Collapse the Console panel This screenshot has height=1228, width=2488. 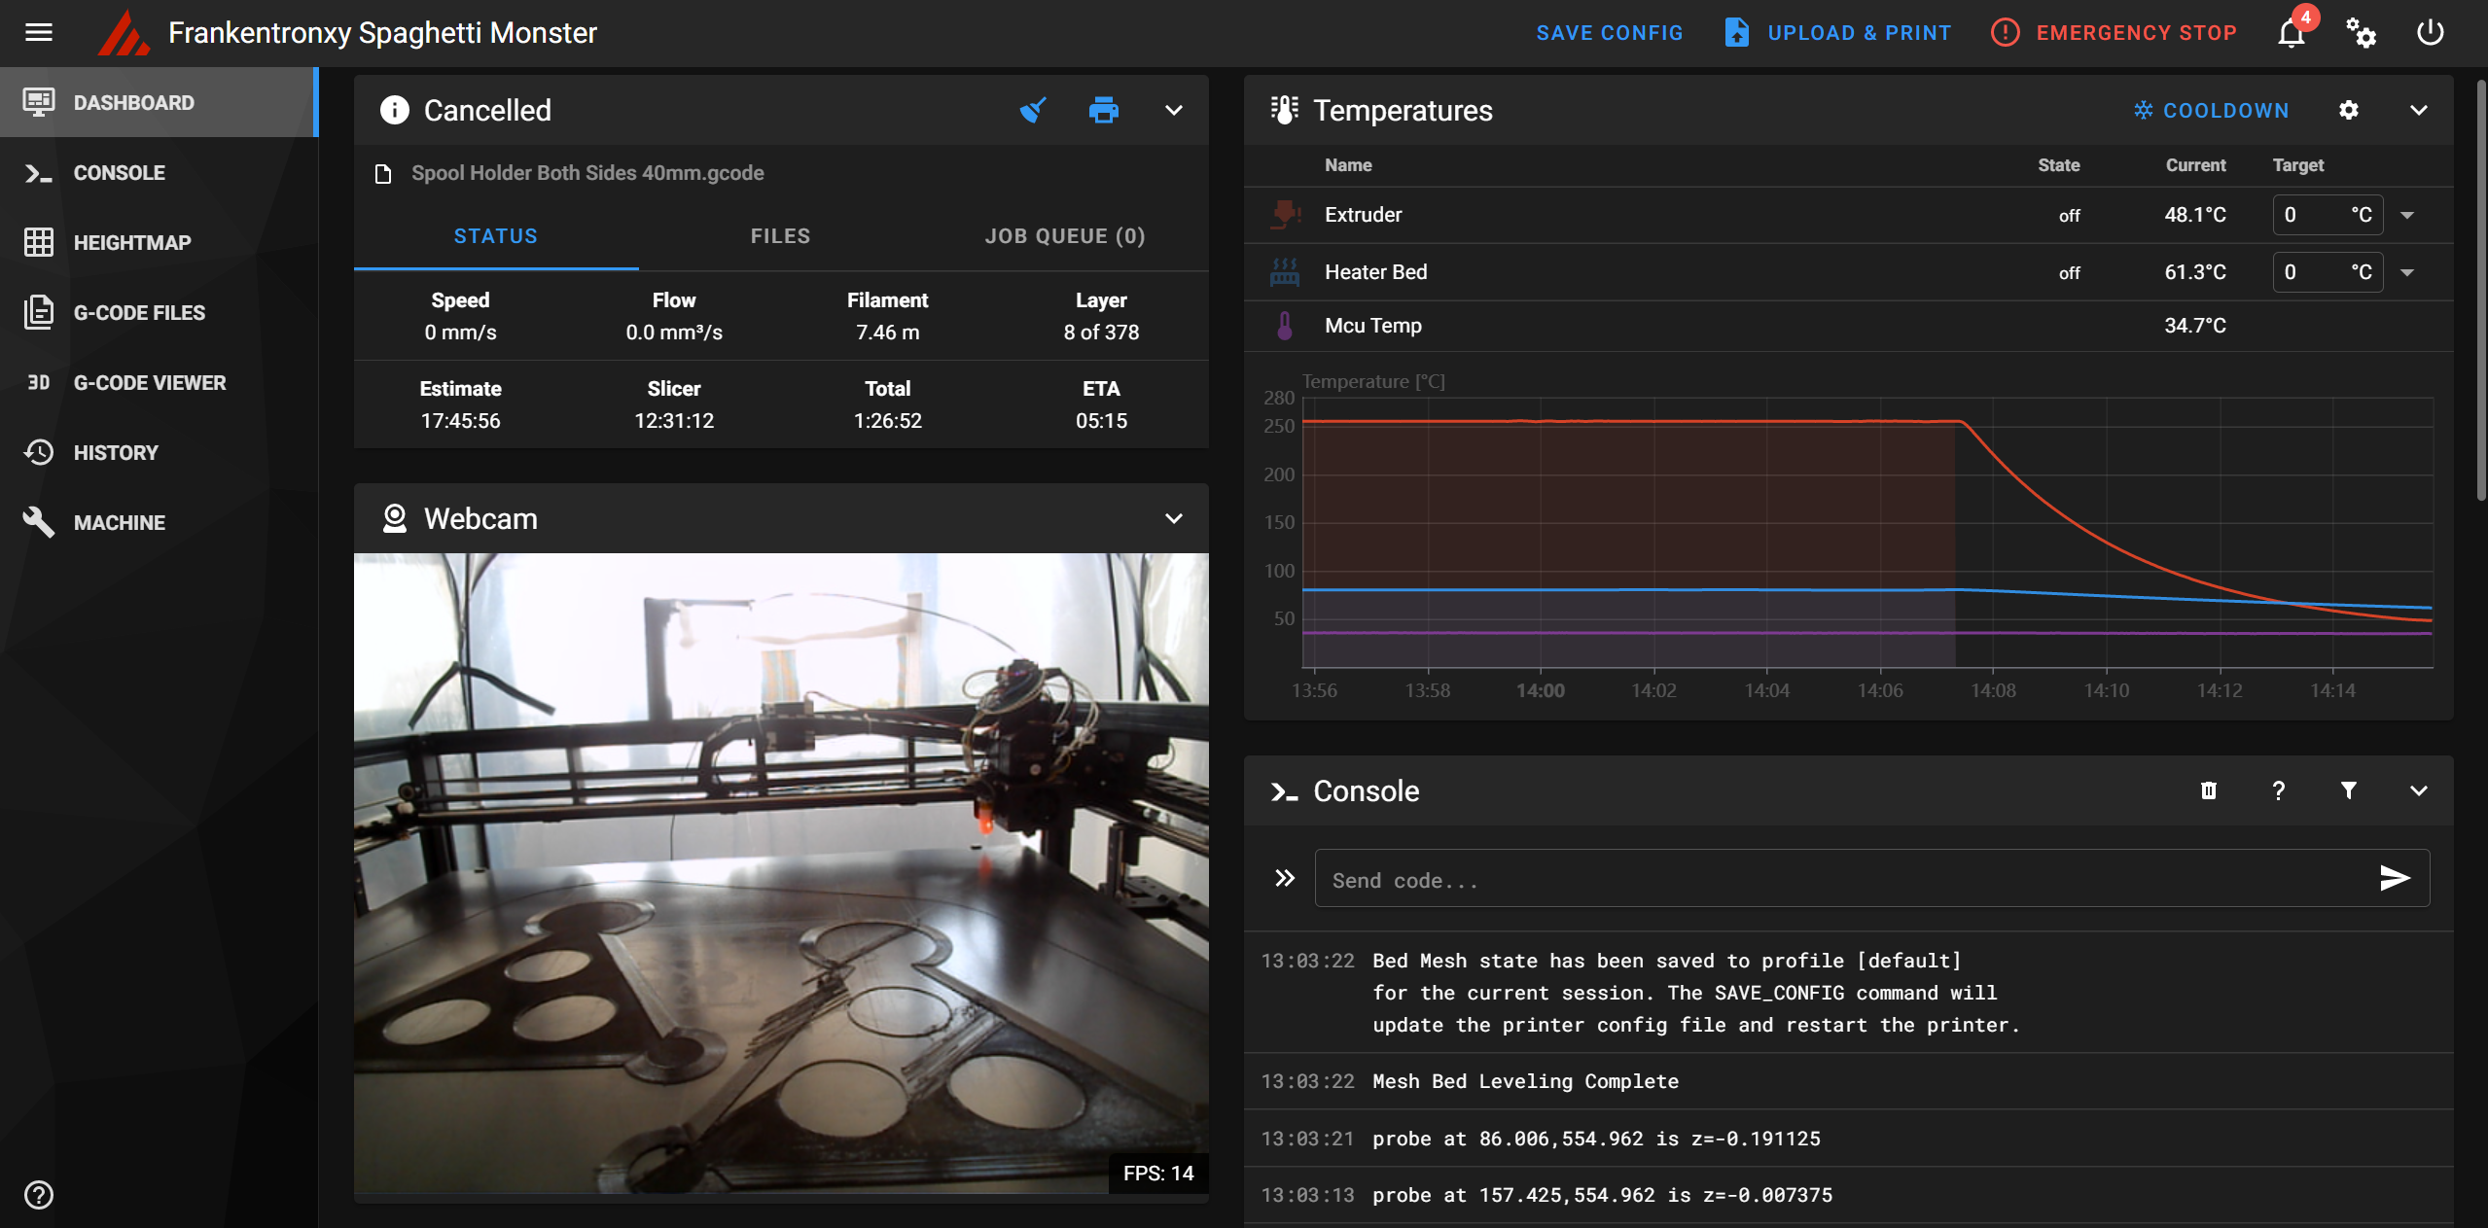[x=2418, y=790]
